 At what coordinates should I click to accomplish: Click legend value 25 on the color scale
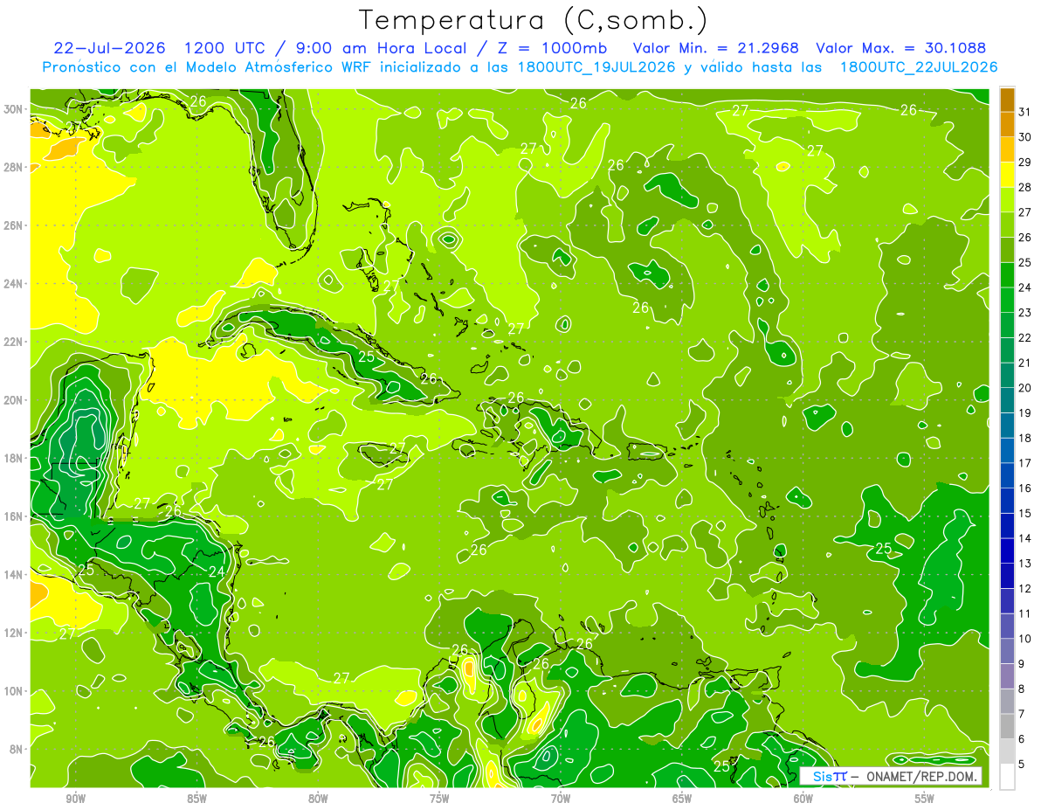[x=1025, y=262]
